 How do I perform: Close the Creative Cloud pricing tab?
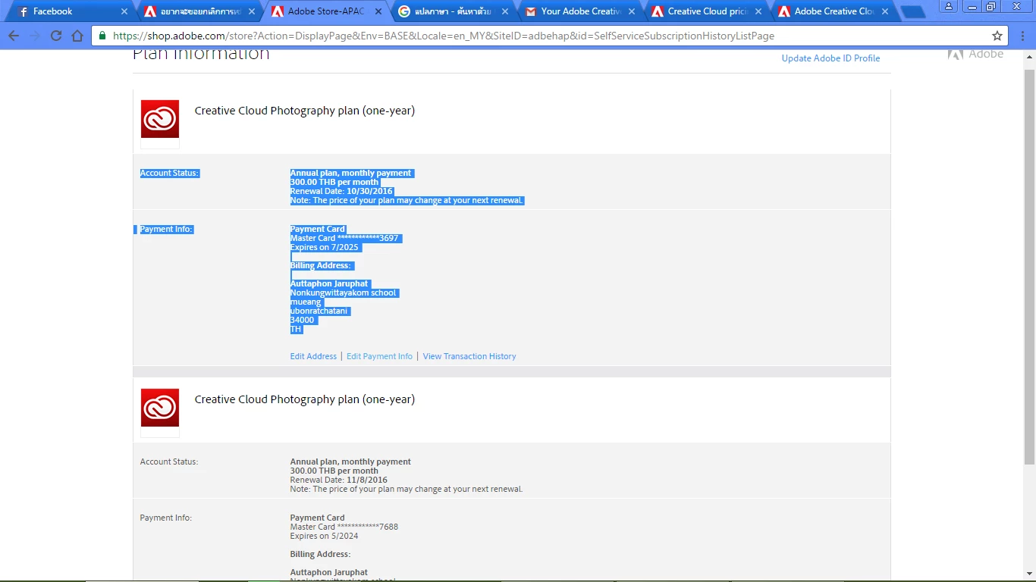[x=758, y=11]
